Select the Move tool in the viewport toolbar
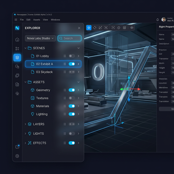Screen dimensions: 174x174 [89, 28]
